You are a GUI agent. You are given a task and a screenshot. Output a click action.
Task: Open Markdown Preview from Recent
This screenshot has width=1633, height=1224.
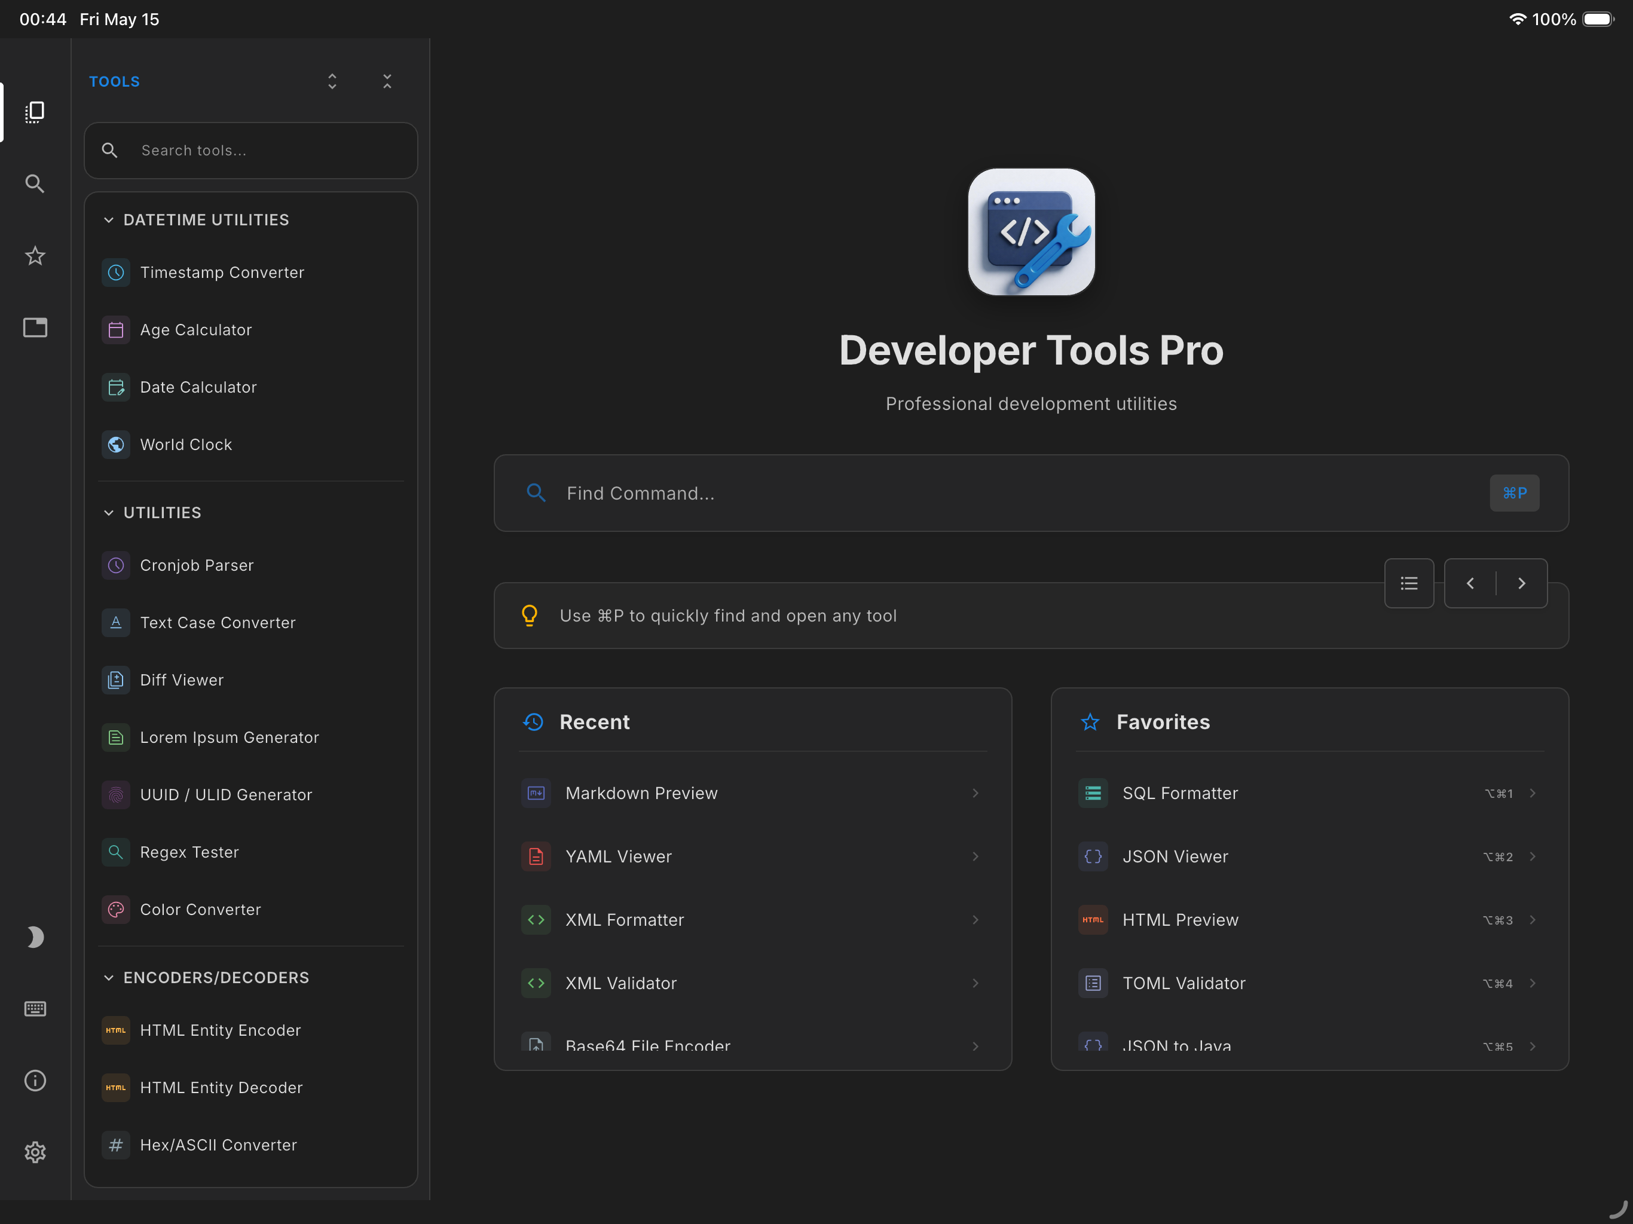tap(753, 793)
